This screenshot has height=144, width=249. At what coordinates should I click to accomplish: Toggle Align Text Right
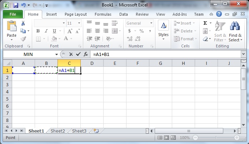pyautogui.click(x=106, y=31)
